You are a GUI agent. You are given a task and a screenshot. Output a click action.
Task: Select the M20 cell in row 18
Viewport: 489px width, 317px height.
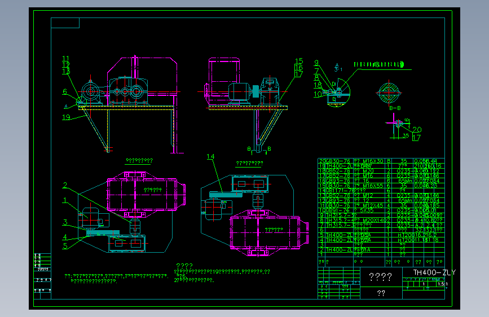pos(368,171)
